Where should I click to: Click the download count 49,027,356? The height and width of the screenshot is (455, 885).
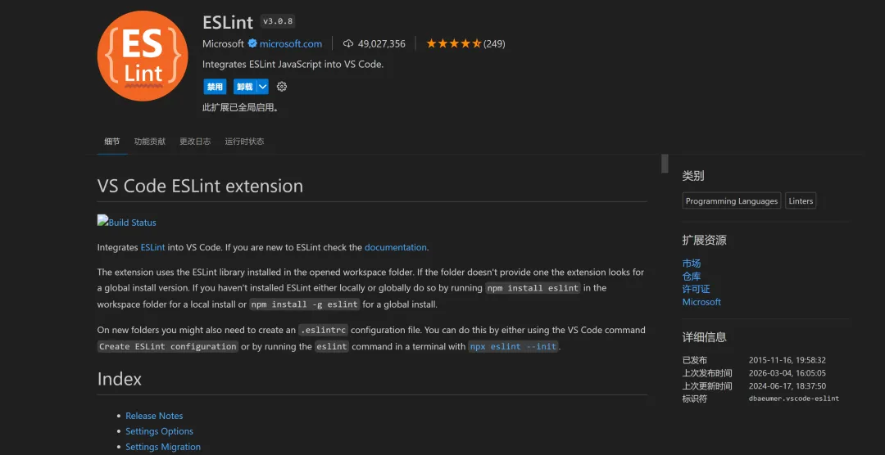tap(382, 43)
